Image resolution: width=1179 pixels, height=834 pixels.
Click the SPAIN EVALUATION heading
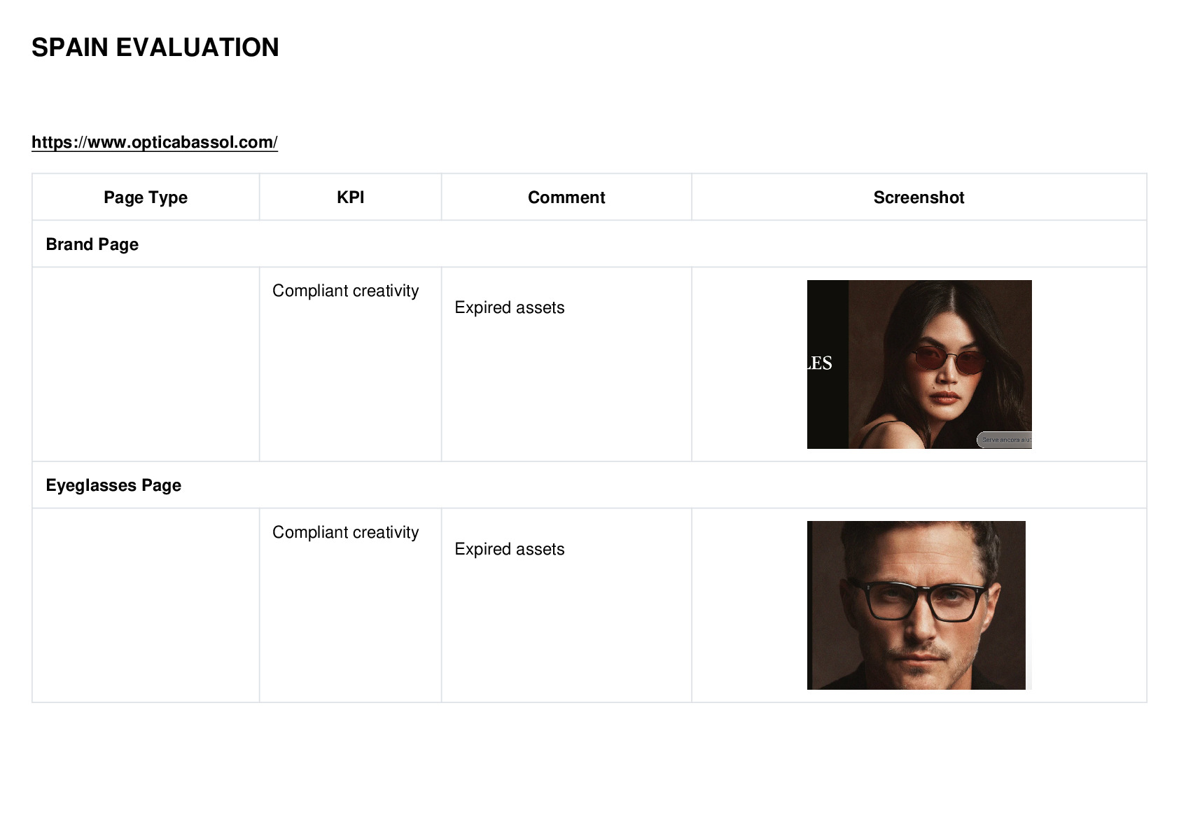coord(155,48)
